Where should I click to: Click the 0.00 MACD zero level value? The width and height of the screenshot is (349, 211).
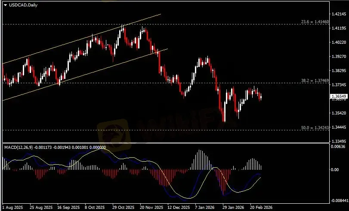[x=335, y=170]
